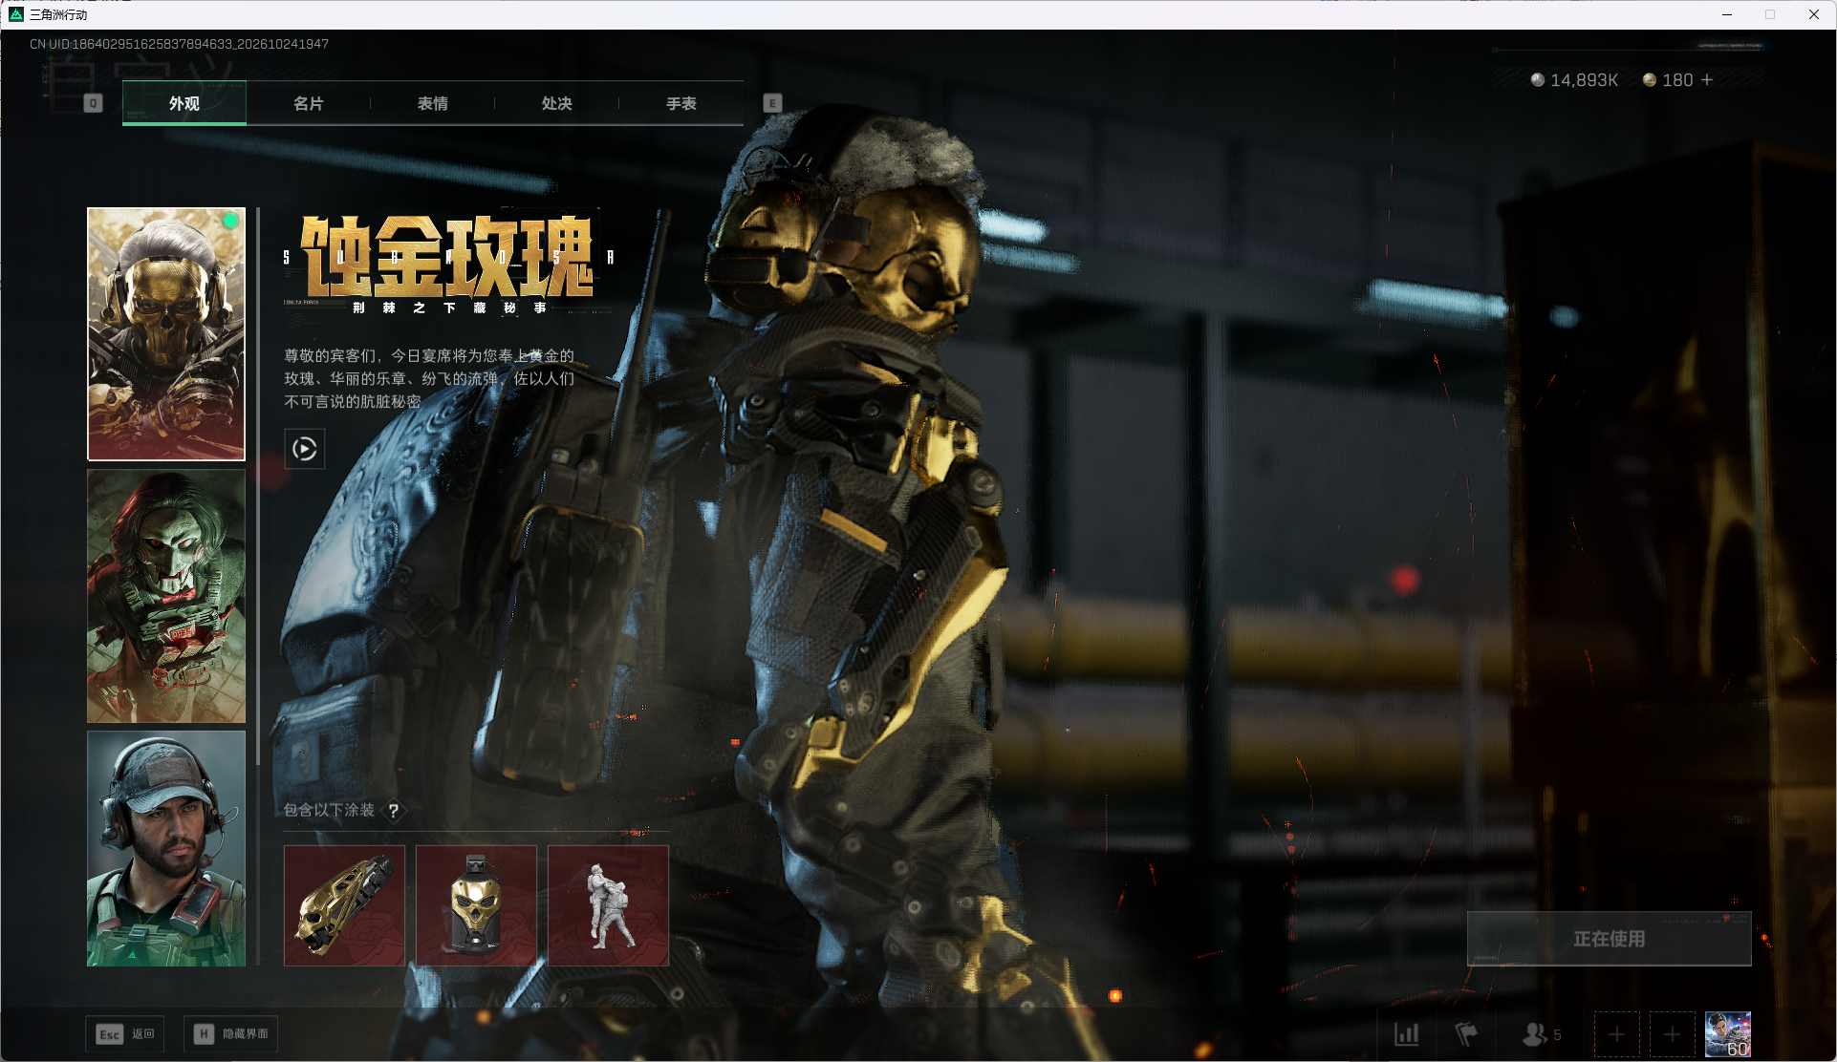Open the flags icon in the bottom bar
Screen dimensions: 1837x1062
click(x=1466, y=1034)
